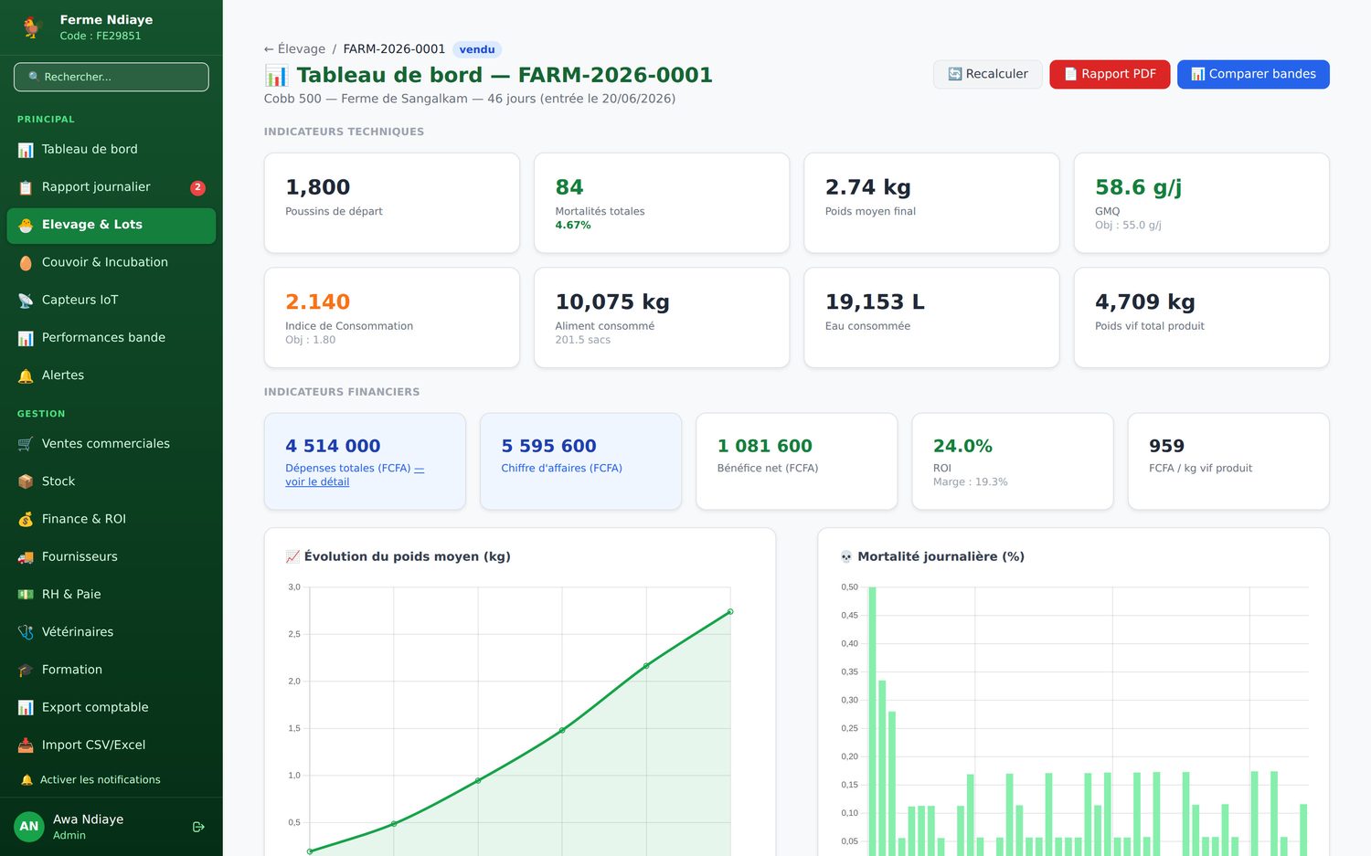The width and height of the screenshot is (1371, 856).
Task: Go back via the Élevage breadcrumb link
Action: 294,49
